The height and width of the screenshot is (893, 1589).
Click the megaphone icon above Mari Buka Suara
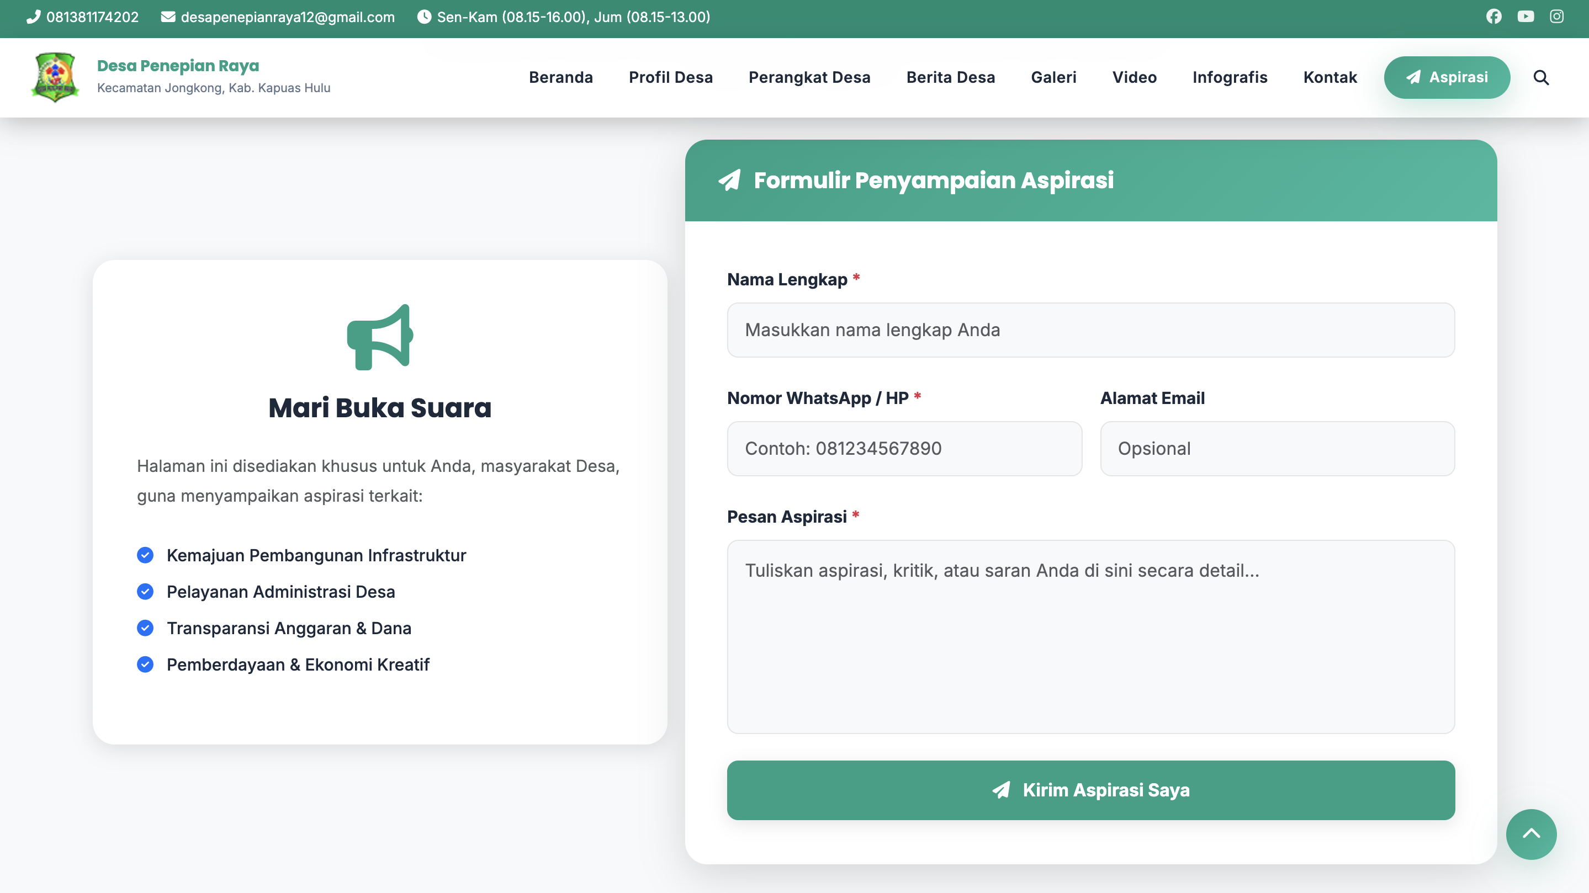coord(380,337)
